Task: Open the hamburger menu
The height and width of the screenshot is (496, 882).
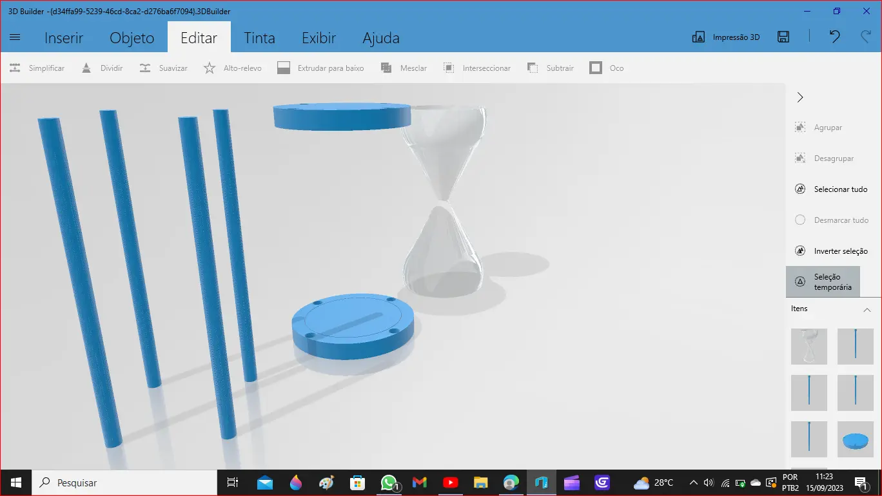Action: pos(15,37)
